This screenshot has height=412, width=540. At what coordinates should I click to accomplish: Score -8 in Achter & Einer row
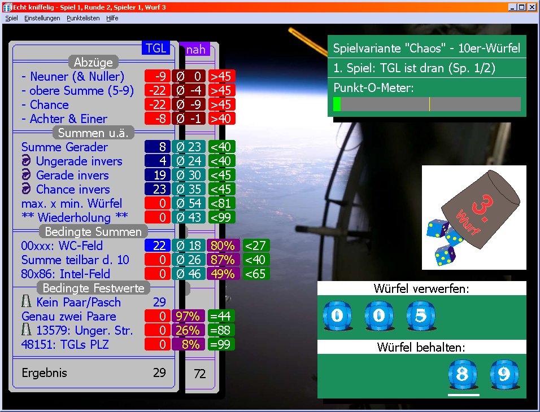[x=158, y=119]
